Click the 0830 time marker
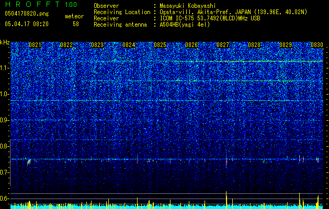The width and height of the screenshot is (329, 209). coord(317,45)
